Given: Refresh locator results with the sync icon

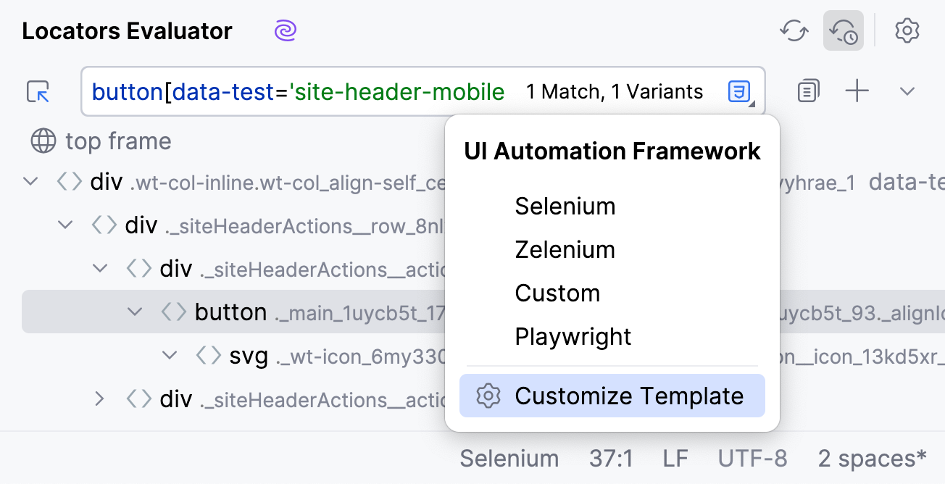Looking at the screenshot, I should pyautogui.click(x=794, y=30).
